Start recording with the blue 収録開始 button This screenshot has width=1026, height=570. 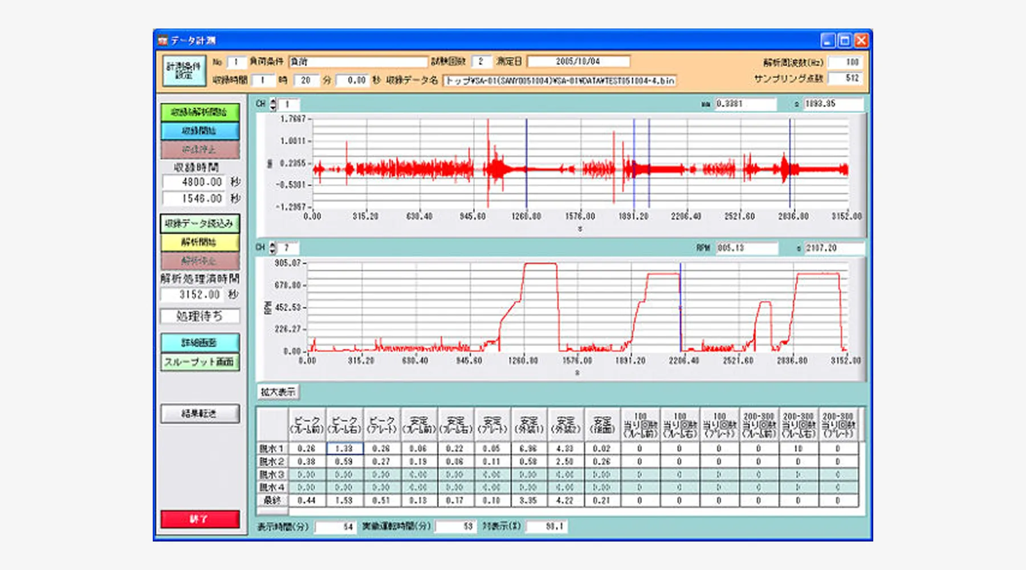(x=199, y=131)
